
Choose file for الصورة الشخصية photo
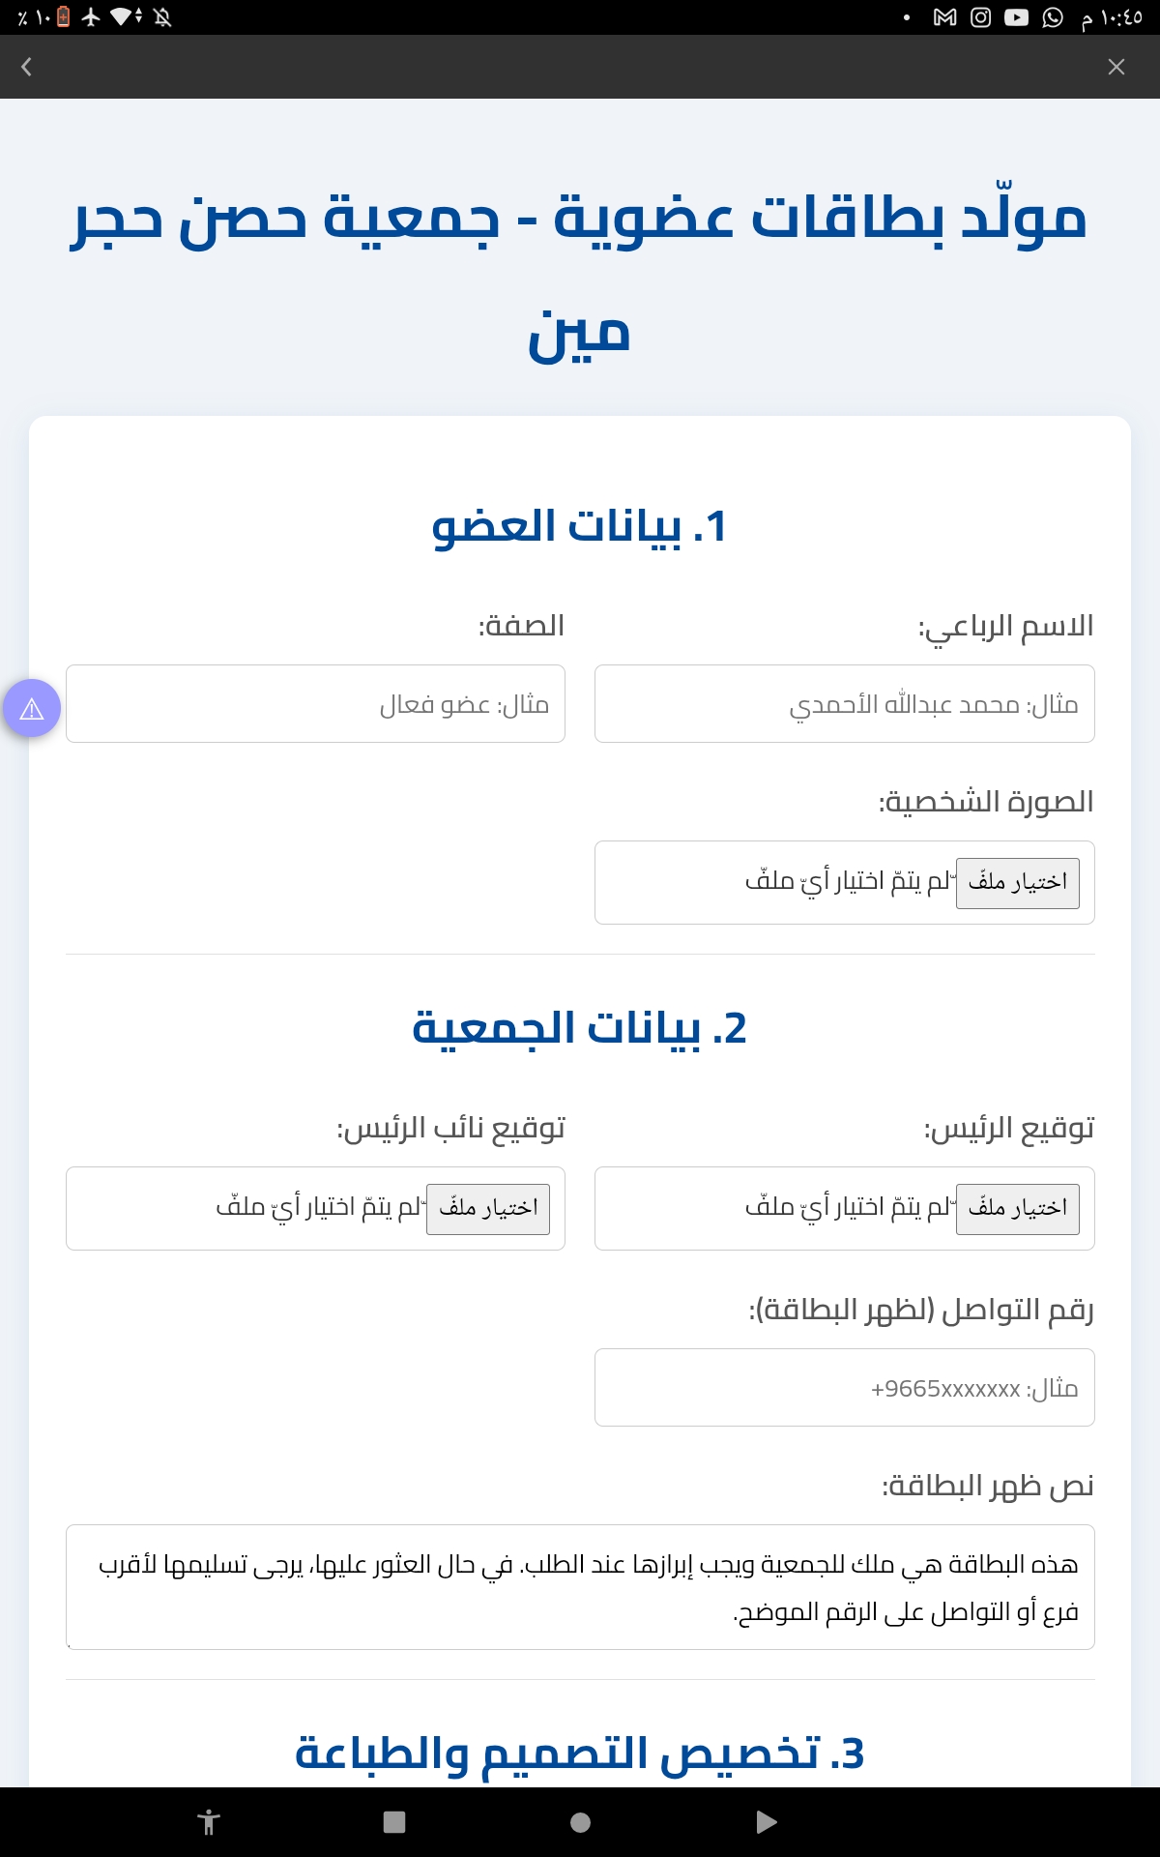[1017, 882]
